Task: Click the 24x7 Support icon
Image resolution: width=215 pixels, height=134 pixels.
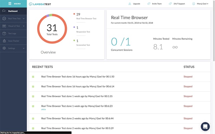Action: click(x=170, y=4)
